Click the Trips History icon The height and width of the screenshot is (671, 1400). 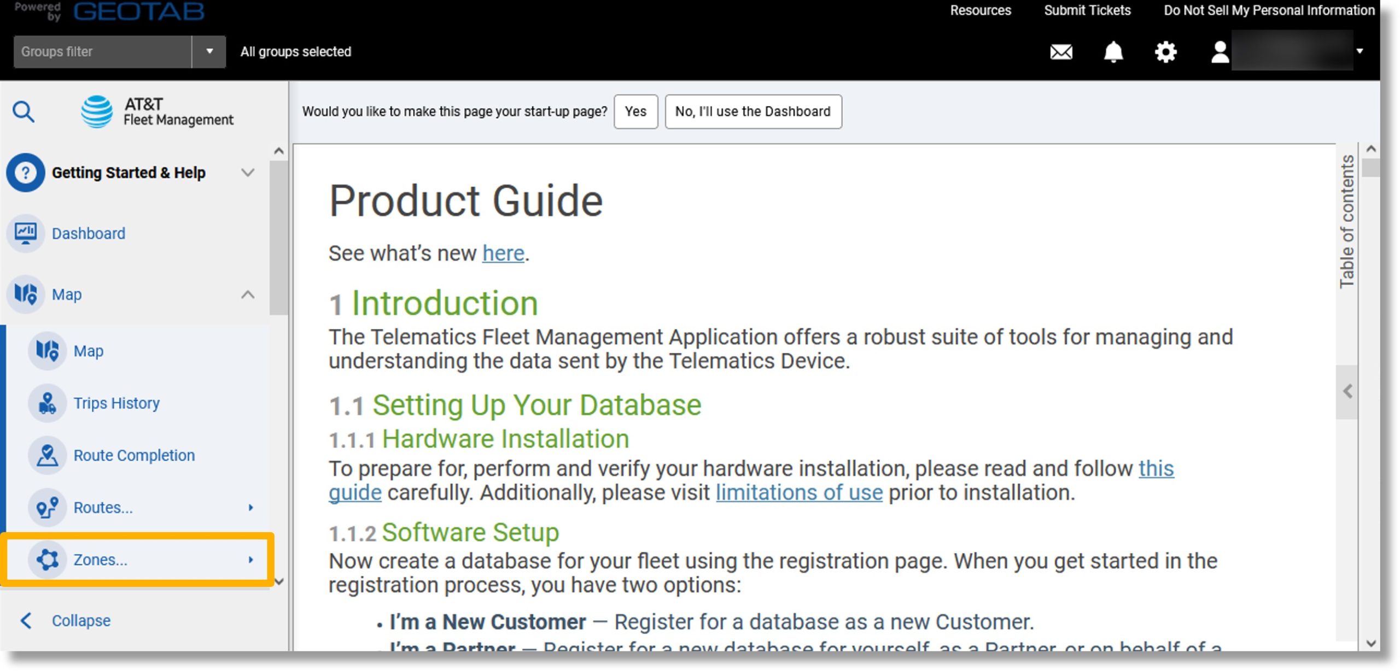pos(48,403)
